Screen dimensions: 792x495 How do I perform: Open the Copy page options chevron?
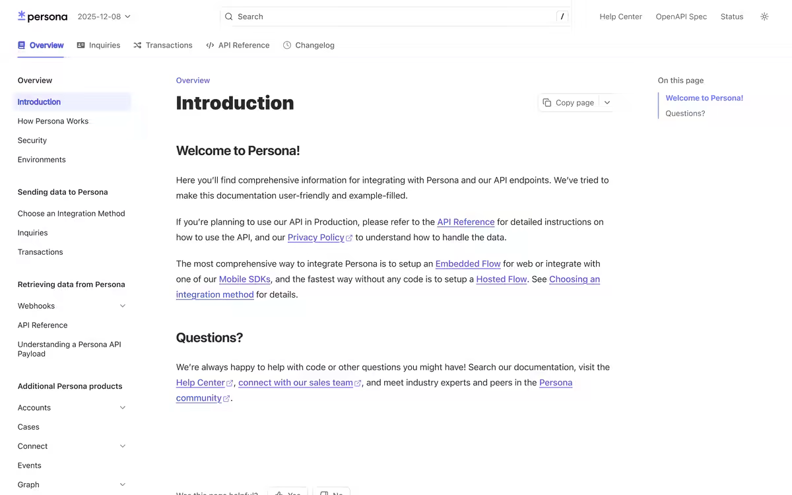[607, 102]
